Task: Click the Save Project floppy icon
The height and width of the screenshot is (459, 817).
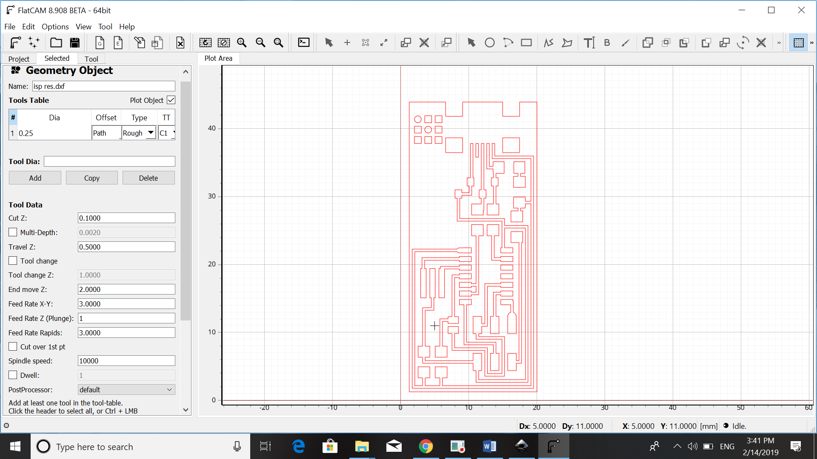Action: [x=75, y=42]
